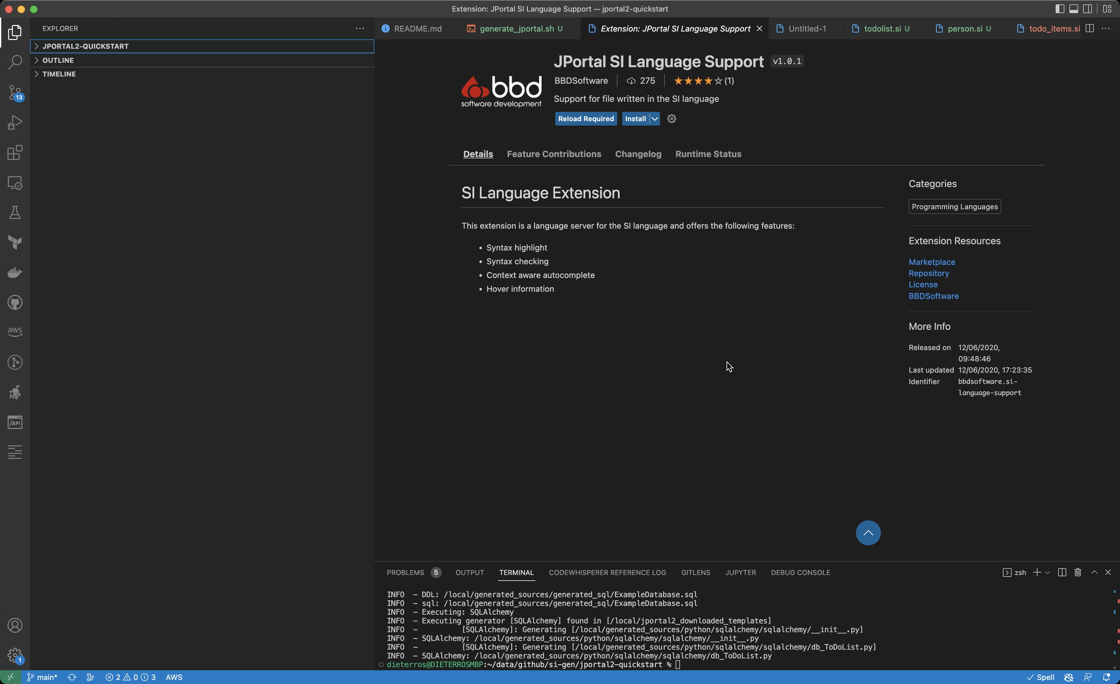
Task: Open the Extensions view
Action: 15,153
